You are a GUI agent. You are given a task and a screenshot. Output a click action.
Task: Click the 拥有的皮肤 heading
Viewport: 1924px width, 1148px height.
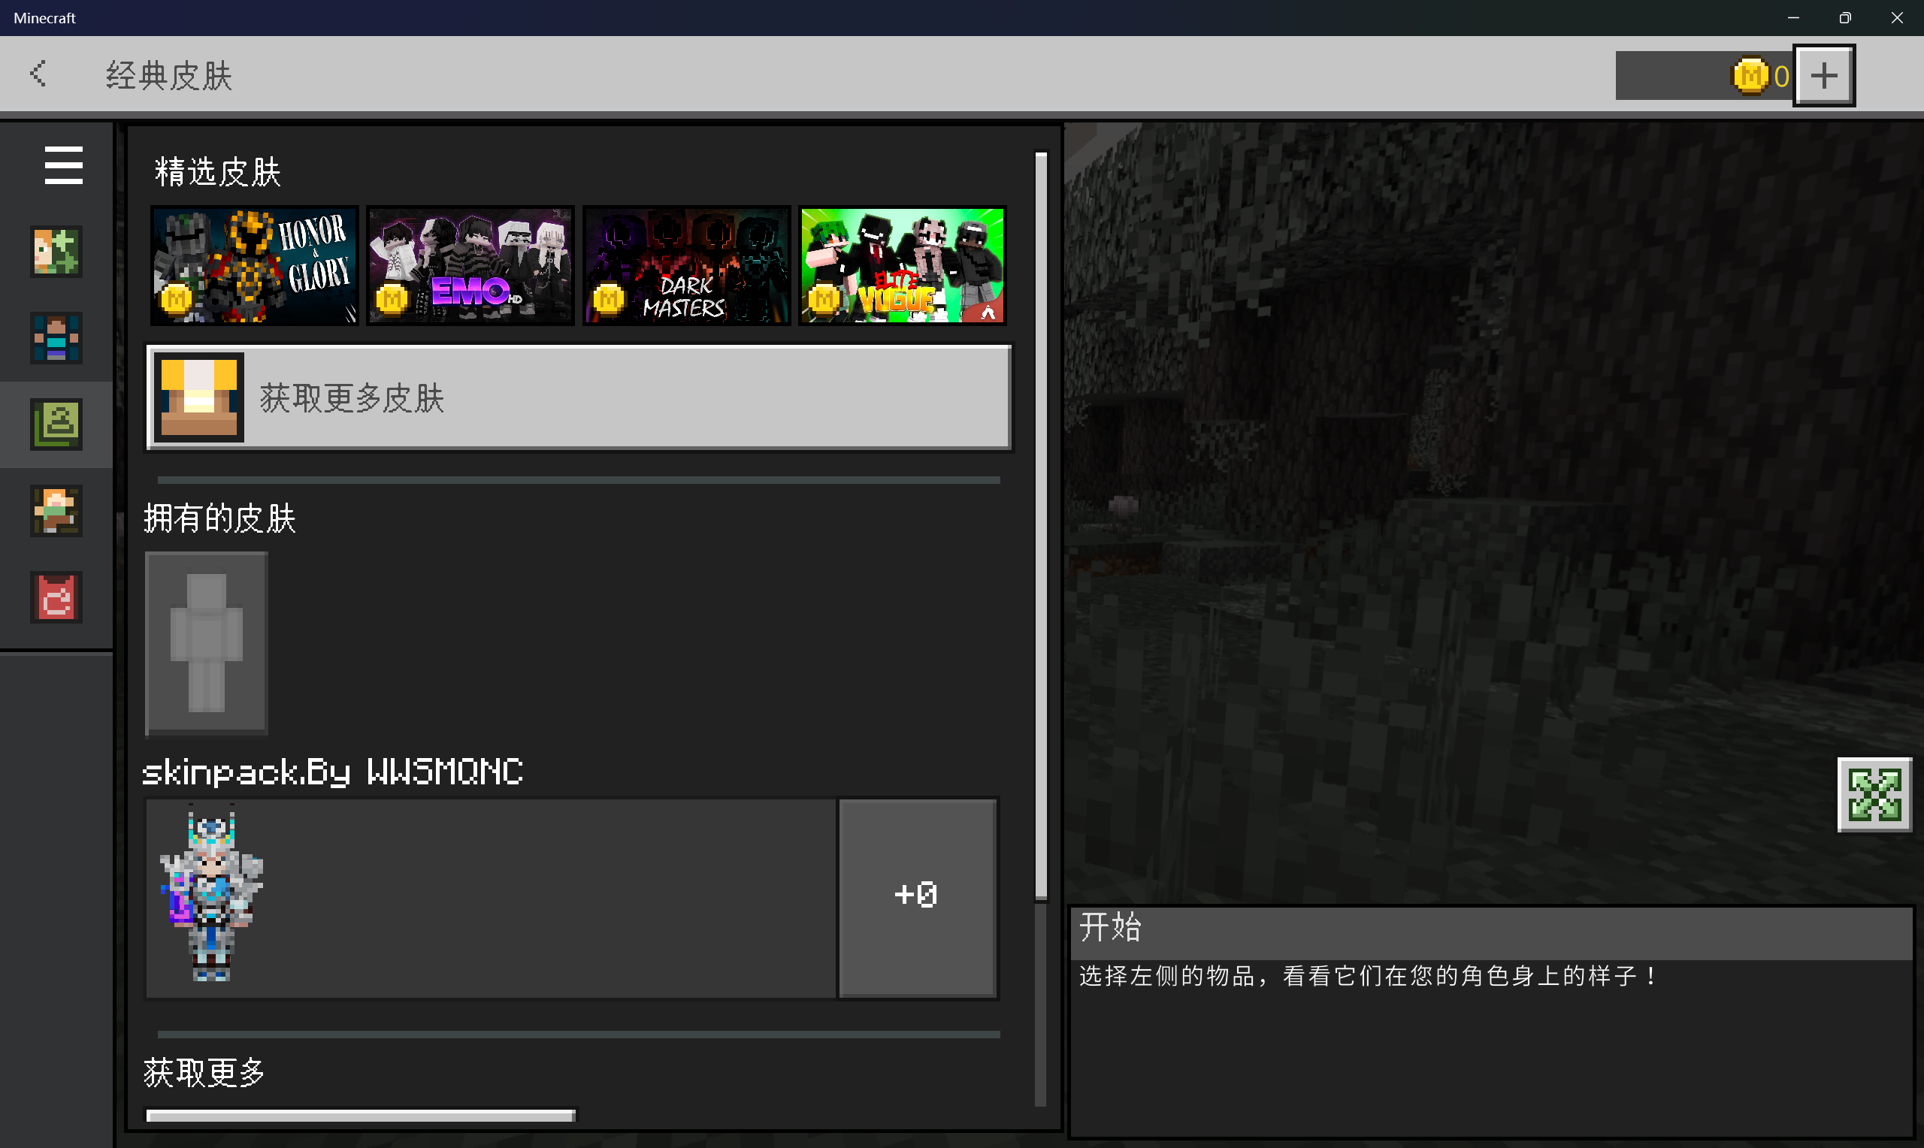219,518
